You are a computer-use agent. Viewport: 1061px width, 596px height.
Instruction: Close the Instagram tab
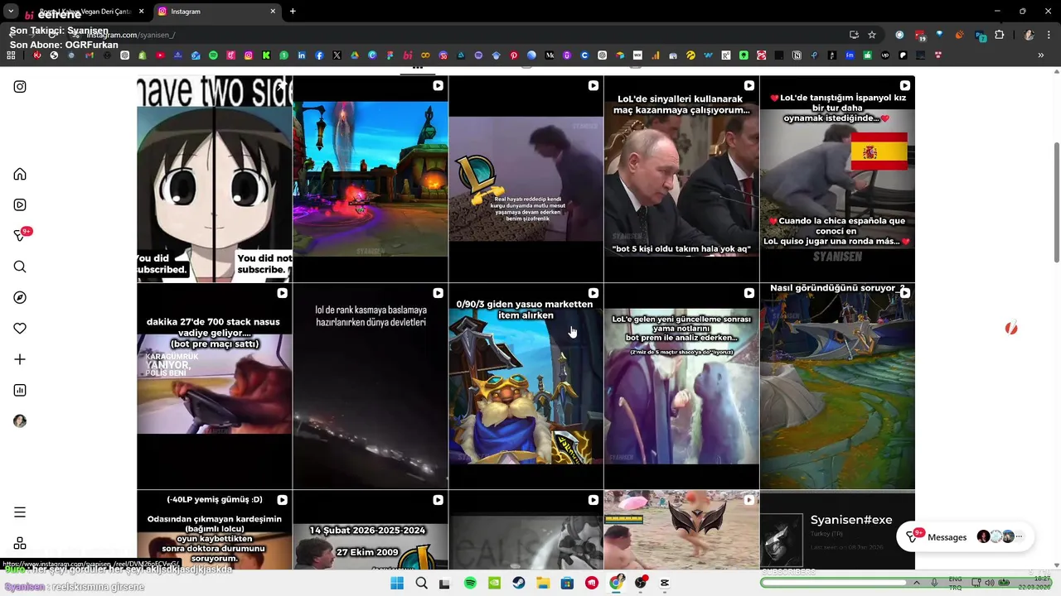(x=273, y=12)
